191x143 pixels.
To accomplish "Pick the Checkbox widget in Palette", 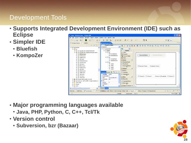I will point(124,72).
